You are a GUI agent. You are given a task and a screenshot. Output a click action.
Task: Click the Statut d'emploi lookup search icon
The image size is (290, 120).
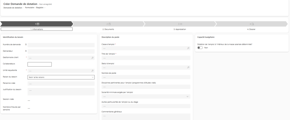tap(188, 68)
